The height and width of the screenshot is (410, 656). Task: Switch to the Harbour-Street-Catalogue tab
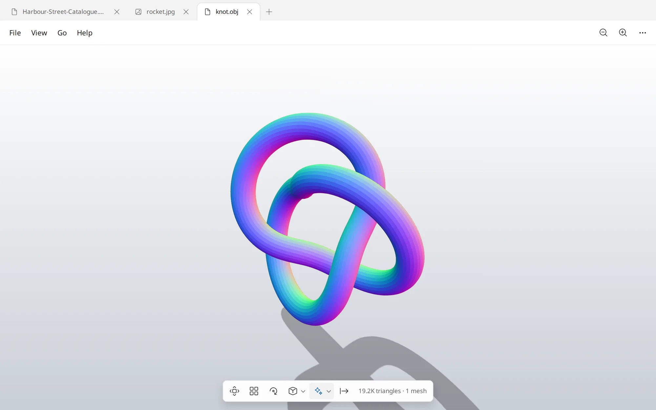tap(63, 12)
